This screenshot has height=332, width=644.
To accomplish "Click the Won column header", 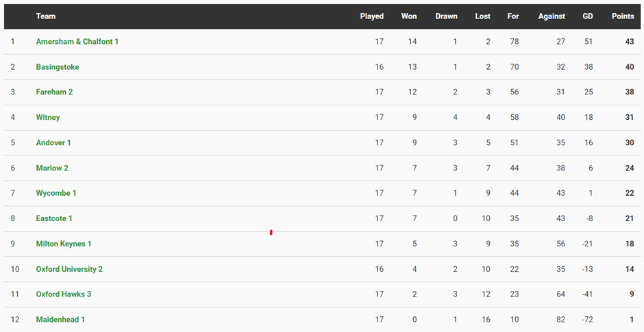I will 409,16.
